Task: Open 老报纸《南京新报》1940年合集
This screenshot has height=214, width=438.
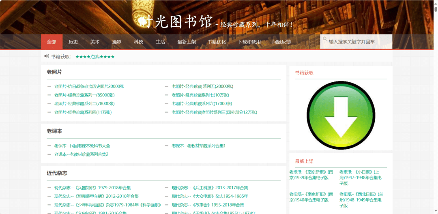Action: click(x=311, y=197)
